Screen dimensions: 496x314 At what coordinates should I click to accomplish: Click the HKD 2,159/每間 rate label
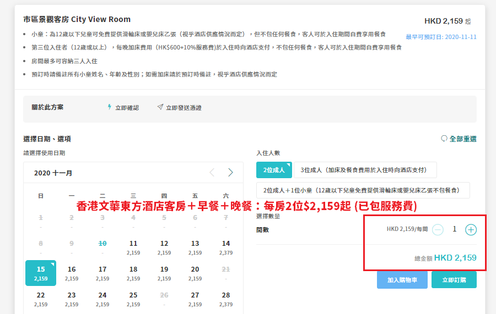[x=407, y=229]
